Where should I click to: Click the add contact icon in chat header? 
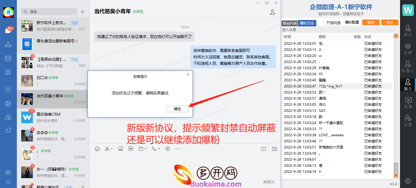[x=272, y=12]
